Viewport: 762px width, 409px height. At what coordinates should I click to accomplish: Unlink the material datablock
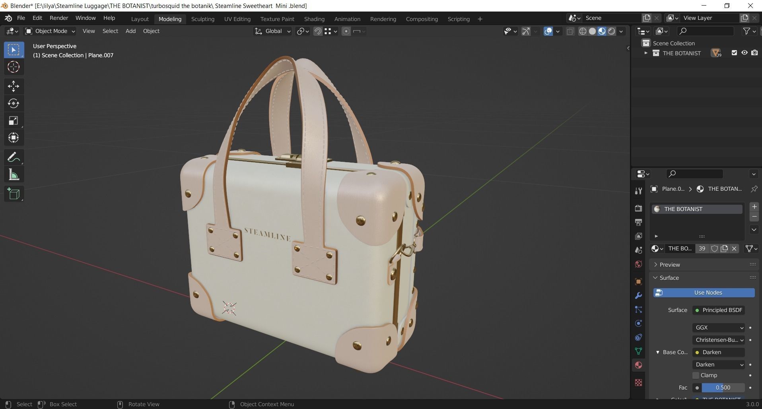coord(734,248)
